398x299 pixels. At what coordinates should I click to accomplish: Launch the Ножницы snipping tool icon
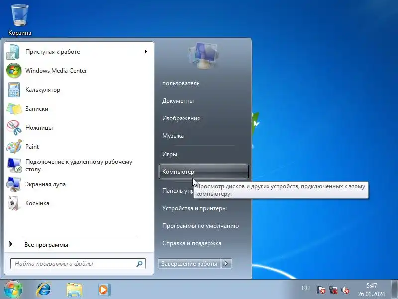pyautogui.click(x=14, y=128)
